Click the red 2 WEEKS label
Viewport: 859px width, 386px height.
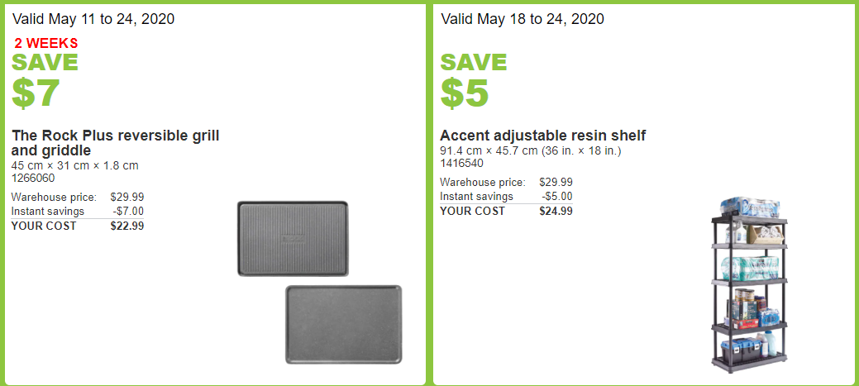[x=46, y=43]
